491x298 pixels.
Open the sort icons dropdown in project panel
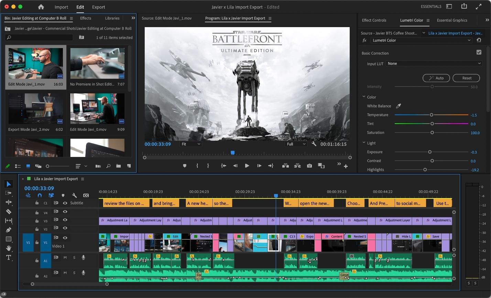click(81, 166)
